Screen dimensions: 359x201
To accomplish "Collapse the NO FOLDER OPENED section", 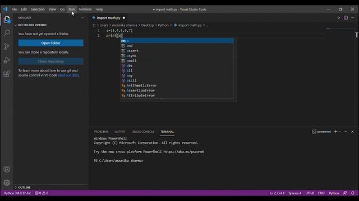I will 50,25.
